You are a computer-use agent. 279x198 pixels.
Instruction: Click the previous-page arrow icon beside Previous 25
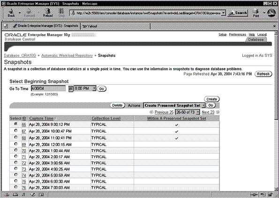[x=151, y=112]
